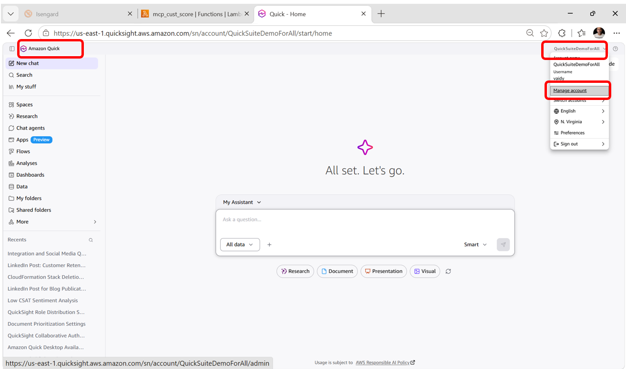Image resolution: width=626 pixels, height=369 pixels.
Task: Click the Presentation button
Action: pos(384,271)
